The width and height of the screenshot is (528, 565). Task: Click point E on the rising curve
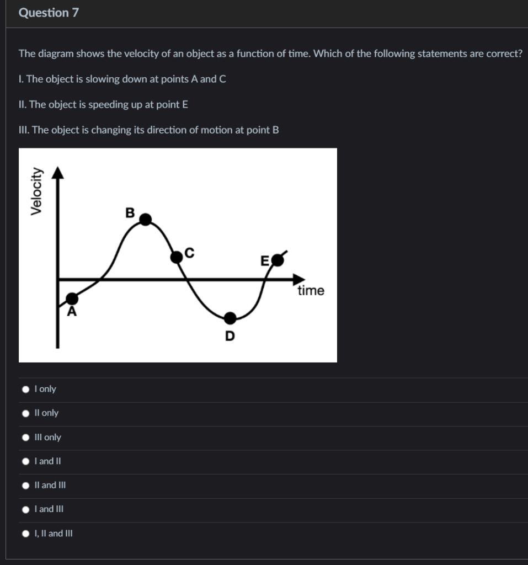pyautogui.click(x=278, y=258)
